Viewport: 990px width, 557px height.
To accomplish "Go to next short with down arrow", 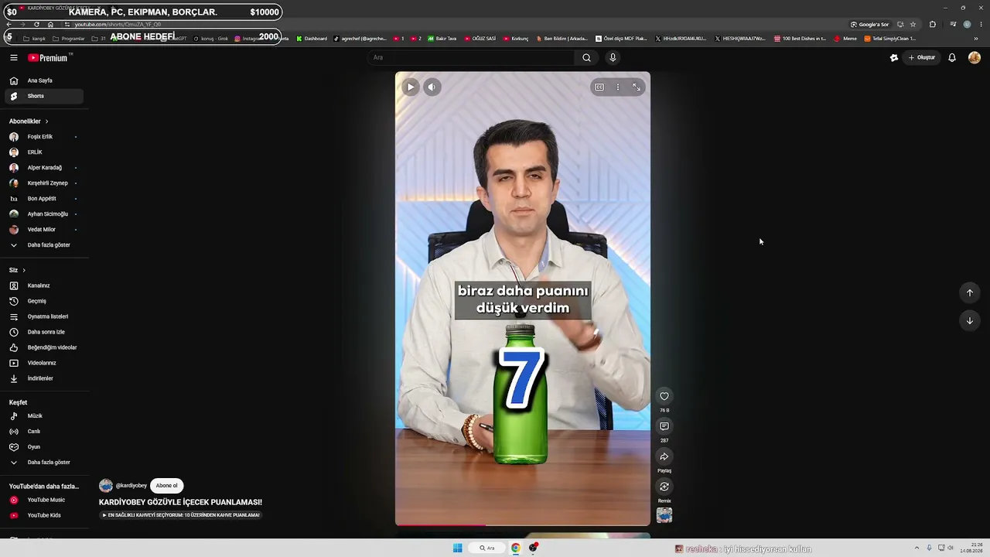I will click(x=970, y=320).
